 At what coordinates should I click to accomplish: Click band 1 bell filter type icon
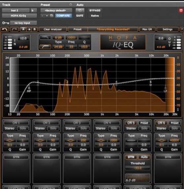point(10,140)
